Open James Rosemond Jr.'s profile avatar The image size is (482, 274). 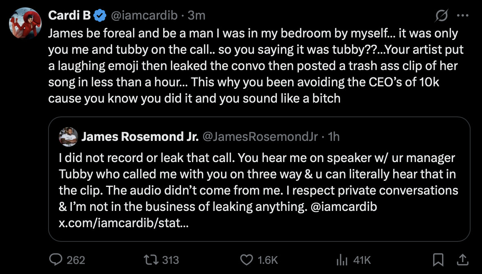[x=69, y=137]
